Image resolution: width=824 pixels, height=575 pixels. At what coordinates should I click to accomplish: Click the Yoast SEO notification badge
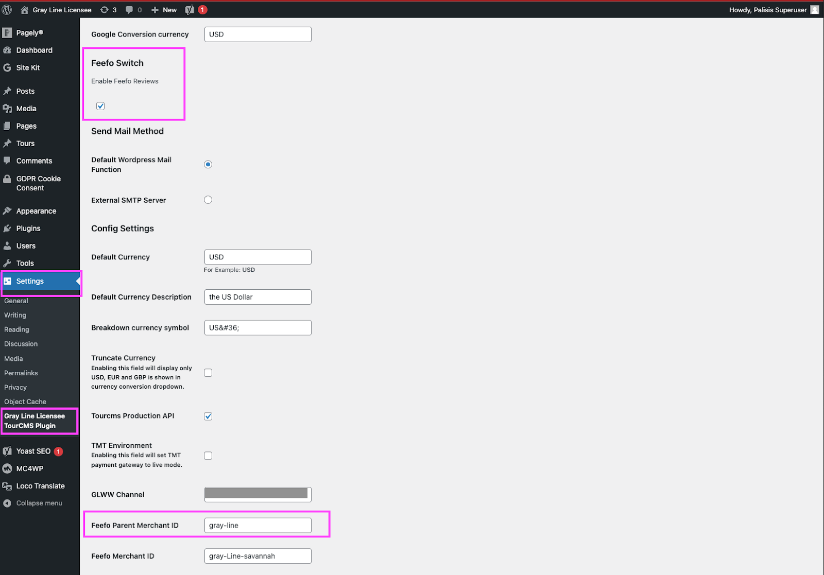tap(59, 451)
